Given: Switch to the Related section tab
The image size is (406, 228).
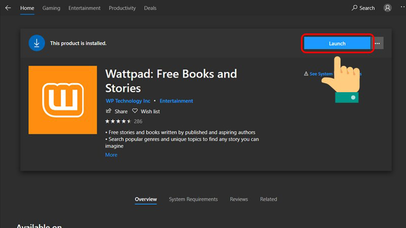Looking at the screenshot, I should [268, 199].
